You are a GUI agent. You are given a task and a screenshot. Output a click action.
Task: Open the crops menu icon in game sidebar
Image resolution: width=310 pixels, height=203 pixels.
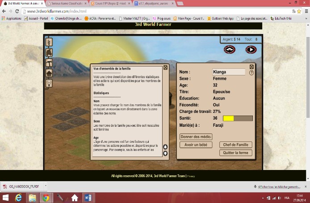[49, 42]
